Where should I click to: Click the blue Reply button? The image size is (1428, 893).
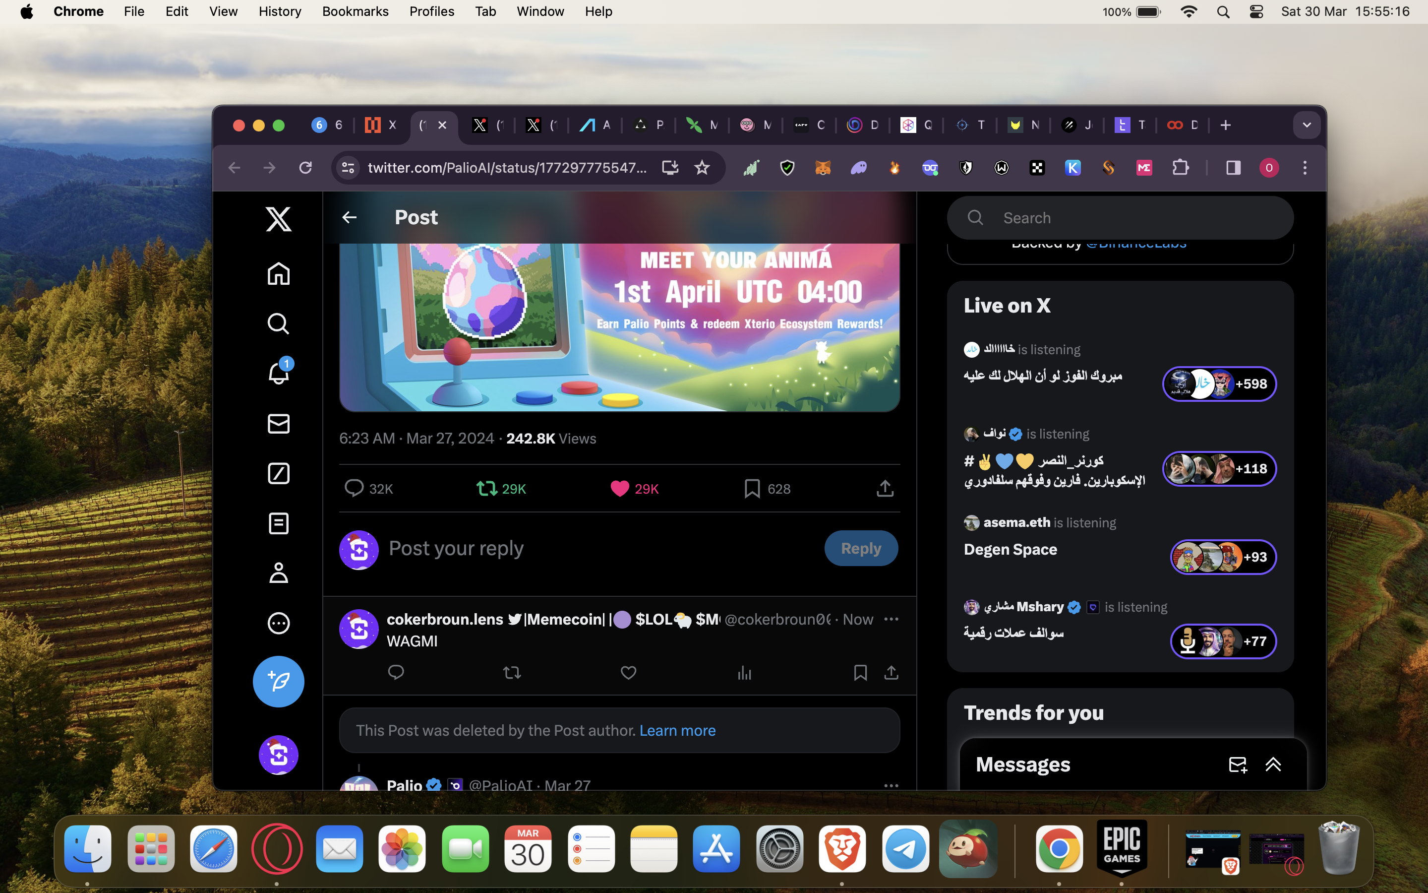[x=861, y=548]
